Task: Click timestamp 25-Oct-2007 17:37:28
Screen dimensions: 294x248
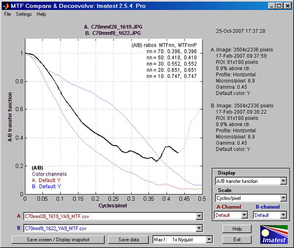Action: tap(241, 31)
